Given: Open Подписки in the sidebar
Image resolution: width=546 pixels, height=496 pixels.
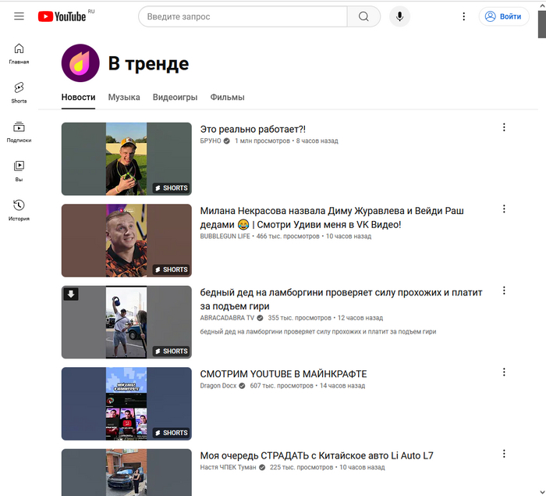Looking at the screenshot, I should [x=19, y=132].
